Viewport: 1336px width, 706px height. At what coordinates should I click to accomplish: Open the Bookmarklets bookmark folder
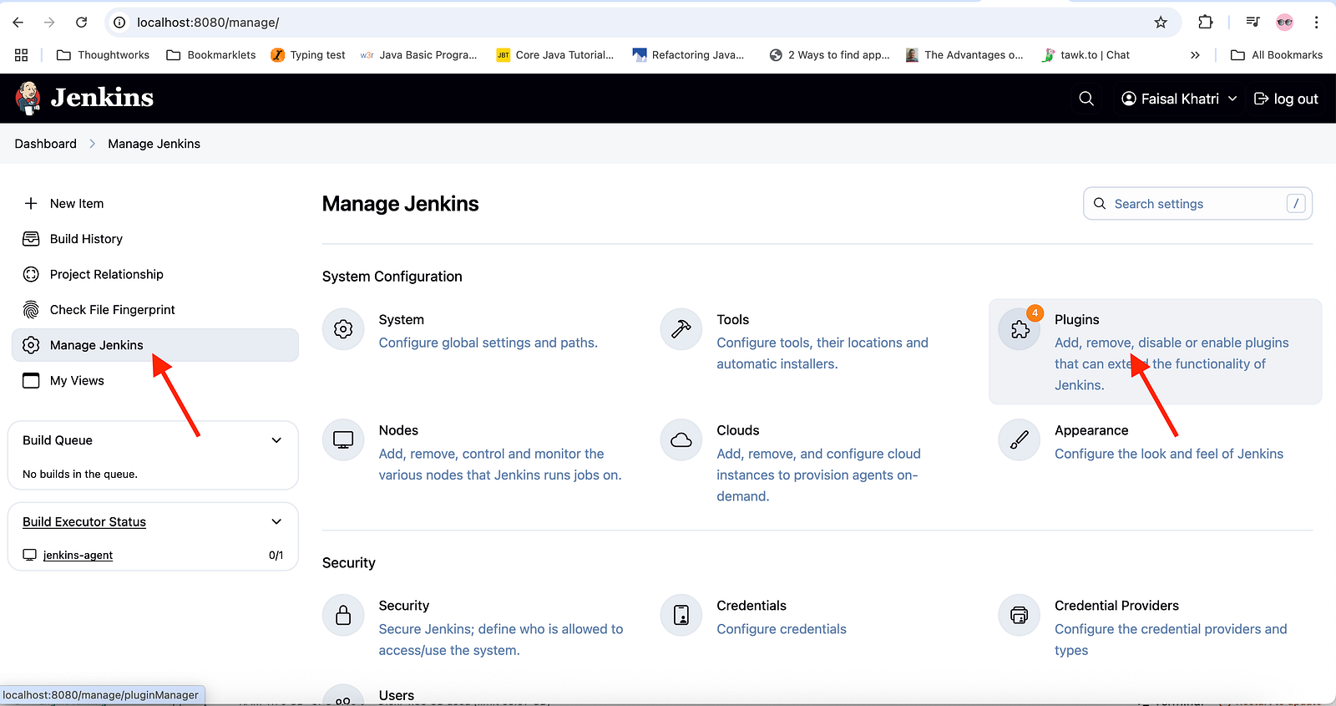click(x=211, y=55)
